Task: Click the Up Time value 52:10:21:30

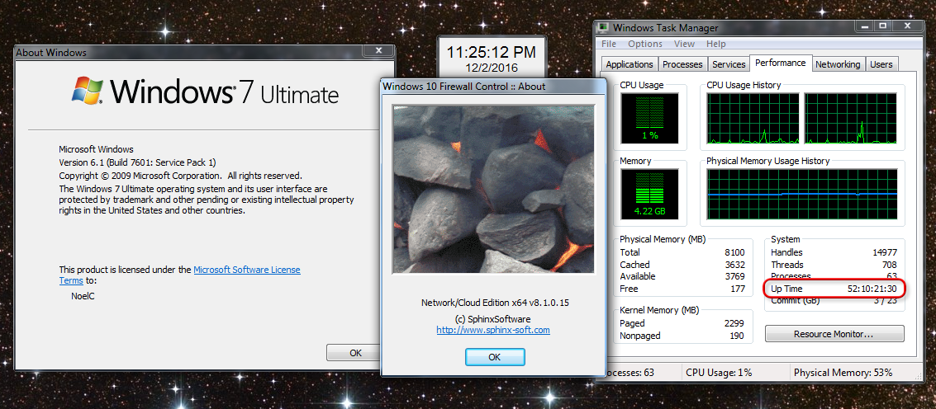Action: 872,289
